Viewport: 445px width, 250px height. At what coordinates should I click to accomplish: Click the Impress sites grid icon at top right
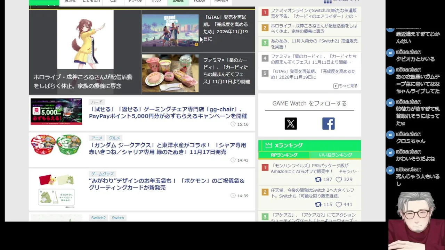point(327,1)
